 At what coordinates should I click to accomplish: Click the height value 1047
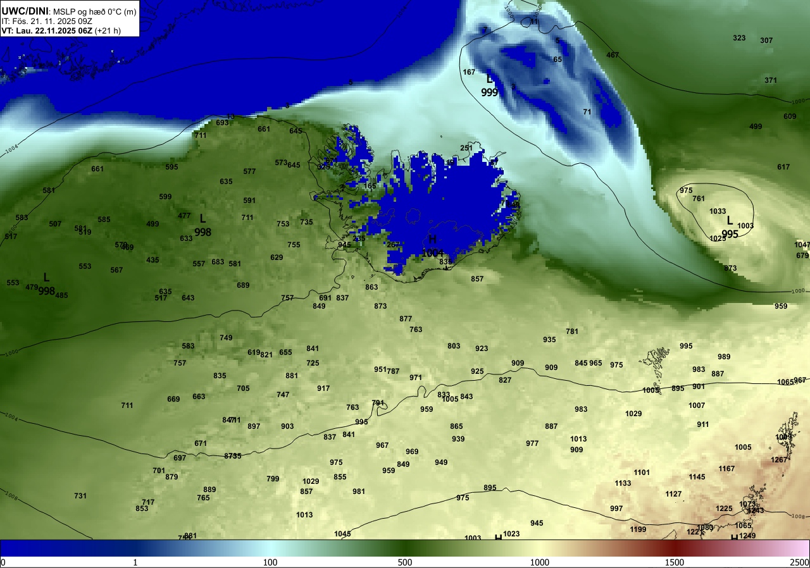click(802, 245)
